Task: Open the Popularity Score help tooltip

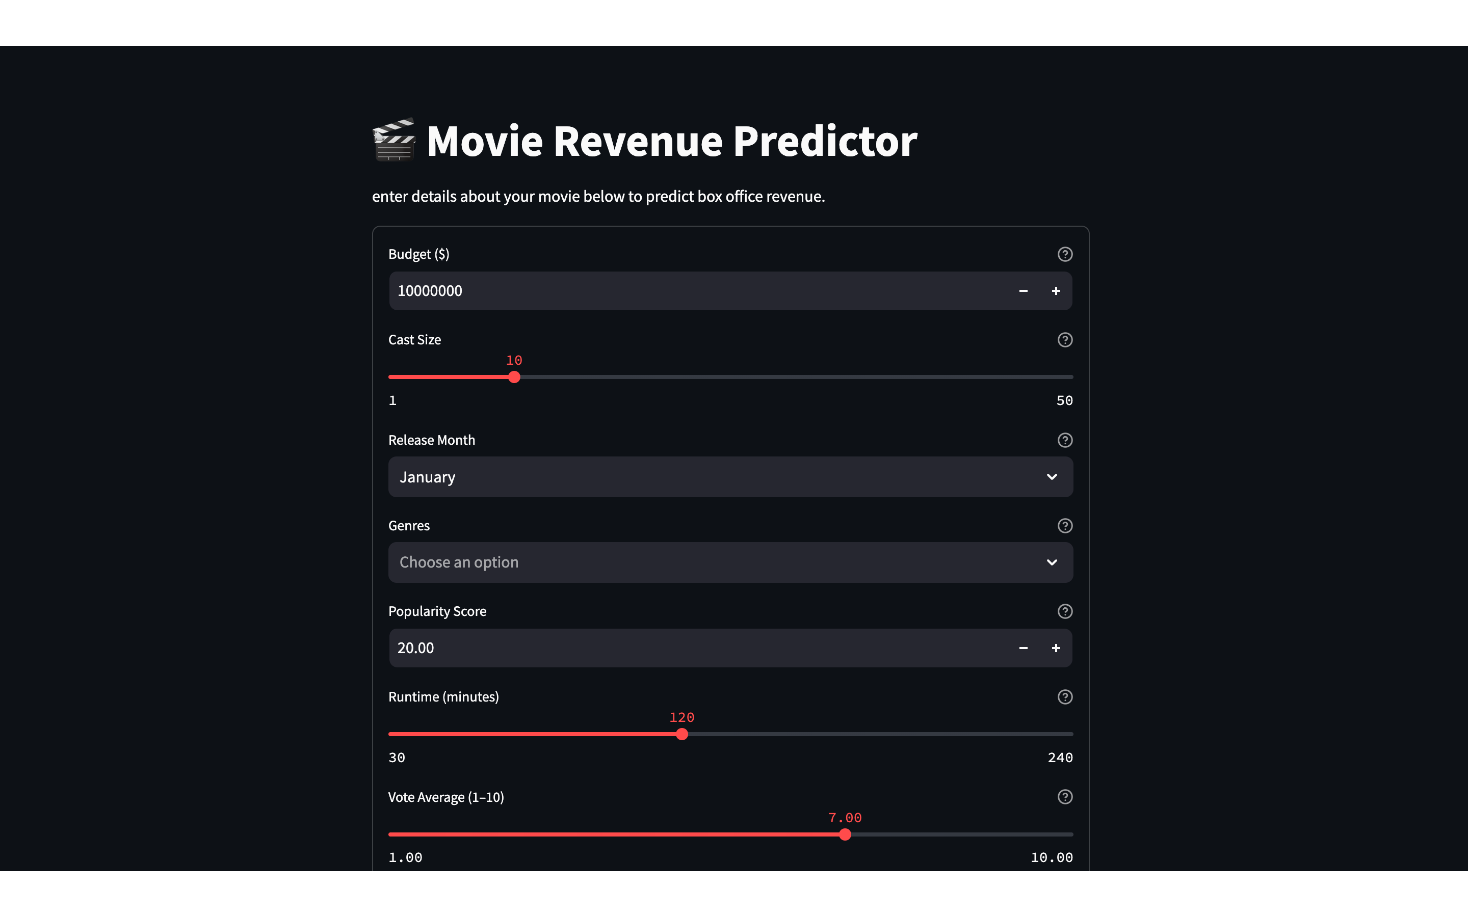Action: (x=1065, y=611)
